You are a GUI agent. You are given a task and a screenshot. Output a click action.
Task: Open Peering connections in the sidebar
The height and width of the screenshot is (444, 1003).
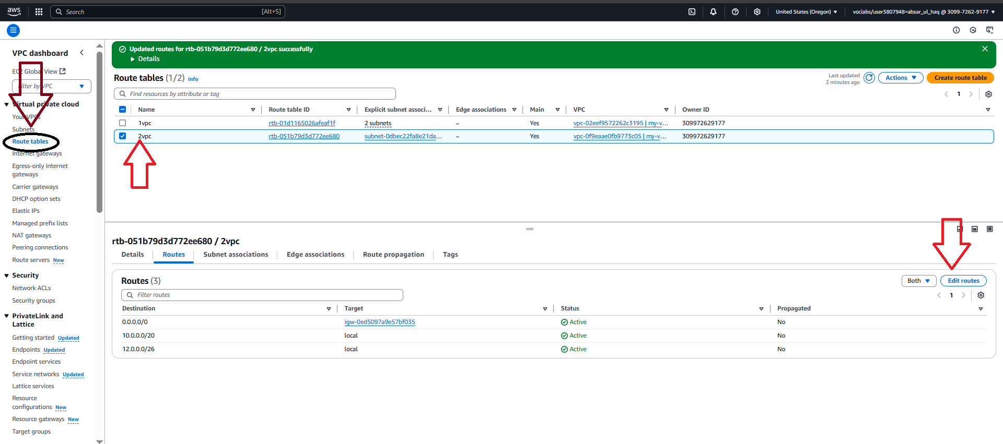coord(40,247)
